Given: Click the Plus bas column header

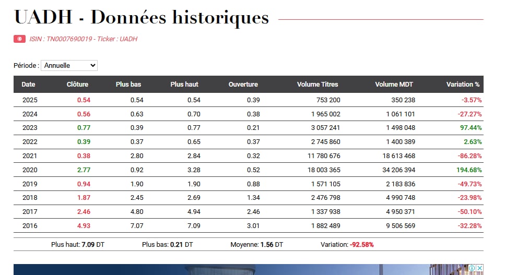Looking at the screenshot, I should [x=128, y=85].
